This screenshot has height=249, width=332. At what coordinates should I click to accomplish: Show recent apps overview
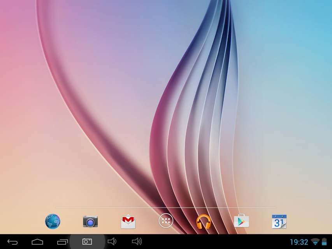point(62,242)
